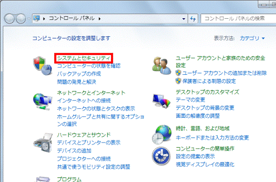Open テーマの変更 link

190,100
